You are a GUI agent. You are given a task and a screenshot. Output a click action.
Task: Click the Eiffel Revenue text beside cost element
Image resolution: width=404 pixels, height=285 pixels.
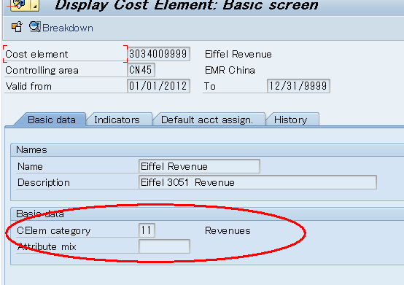(238, 55)
